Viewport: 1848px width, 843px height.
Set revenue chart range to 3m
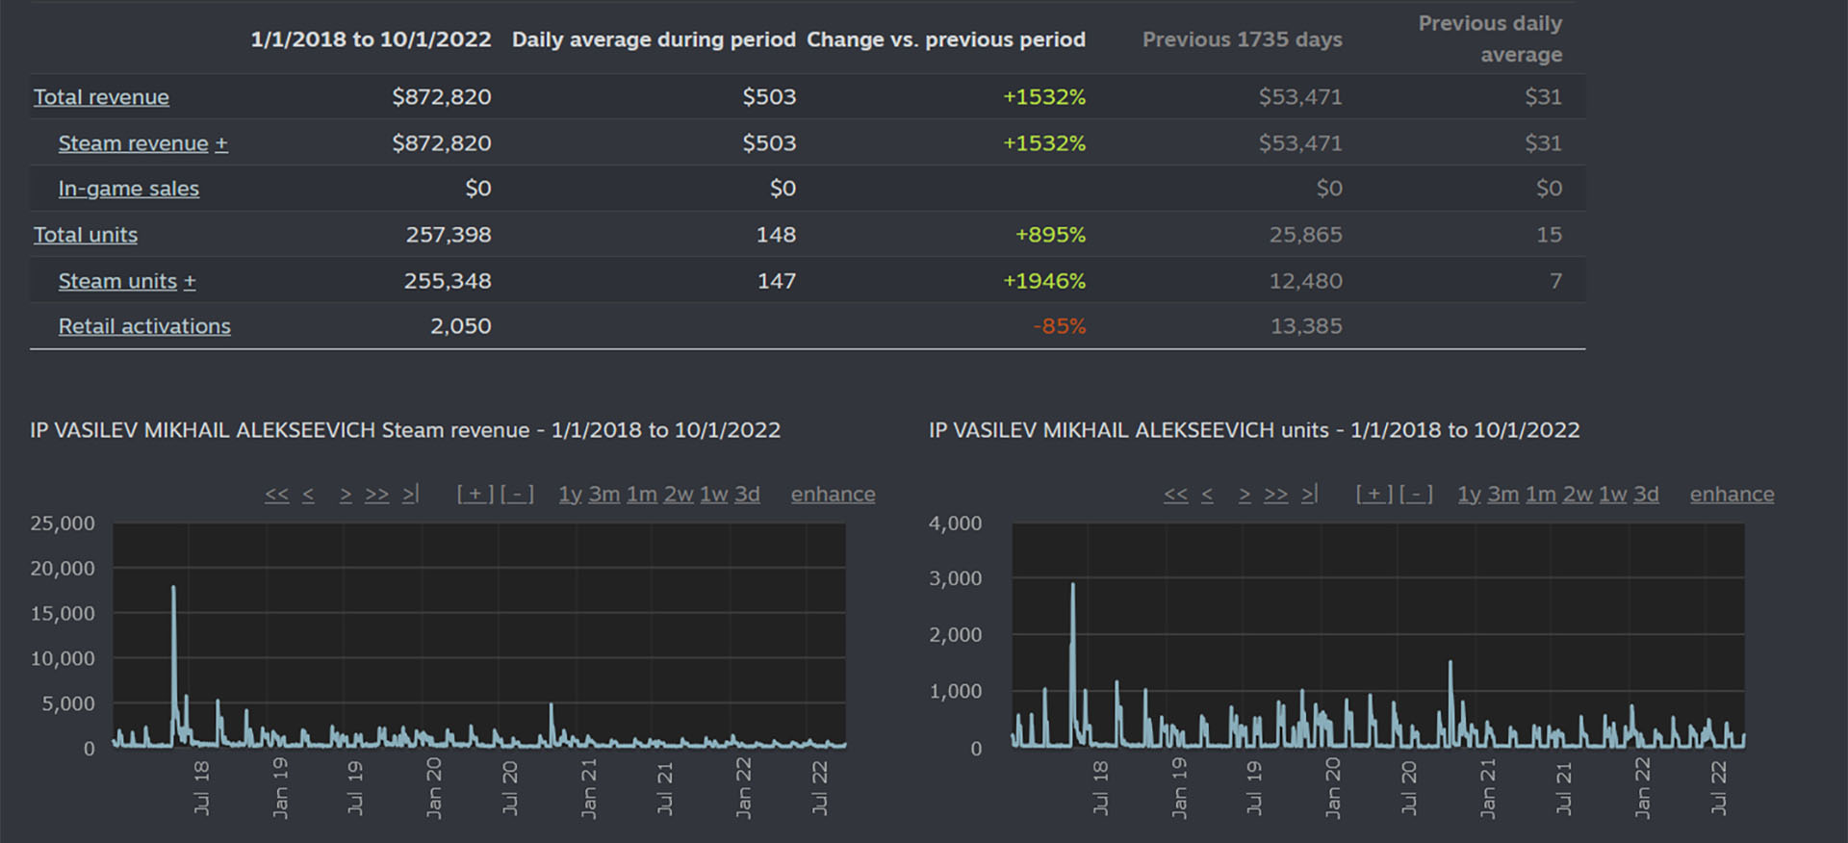click(x=604, y=495)
